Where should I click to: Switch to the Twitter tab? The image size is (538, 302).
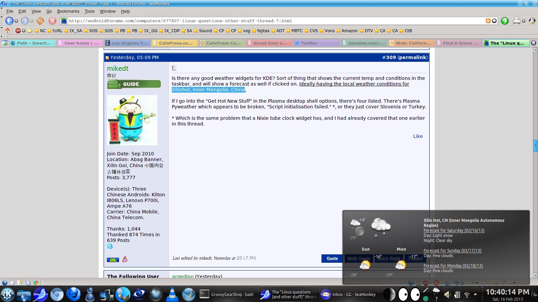(316, 43)
